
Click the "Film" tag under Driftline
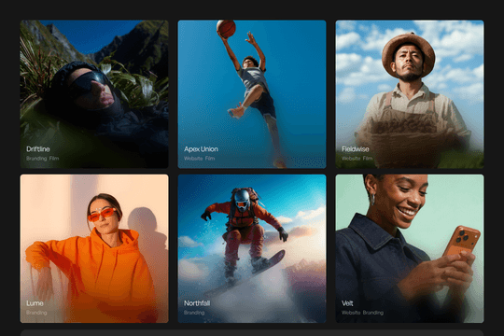pos(54,158)
